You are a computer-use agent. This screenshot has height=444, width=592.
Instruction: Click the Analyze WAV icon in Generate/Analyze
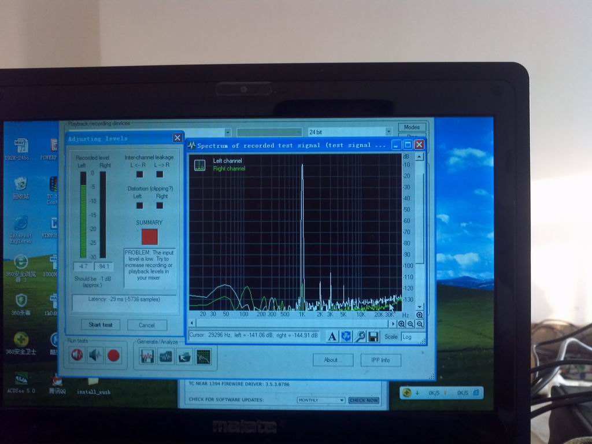pos(166,356)
